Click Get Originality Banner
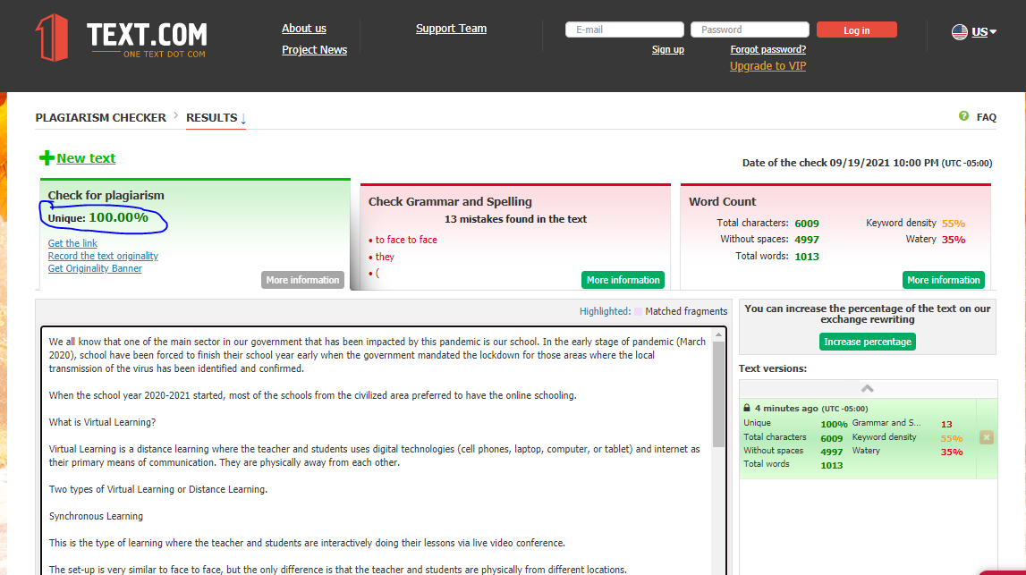The image size is (1026, 575). (x=95, y=268)
